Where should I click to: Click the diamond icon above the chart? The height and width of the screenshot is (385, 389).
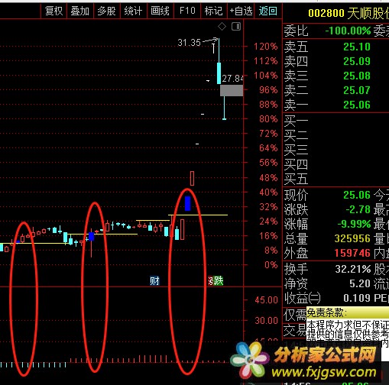(222, 26)
